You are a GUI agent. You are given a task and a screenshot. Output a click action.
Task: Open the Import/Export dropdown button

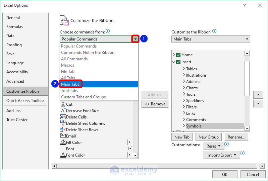coord(222,155)
